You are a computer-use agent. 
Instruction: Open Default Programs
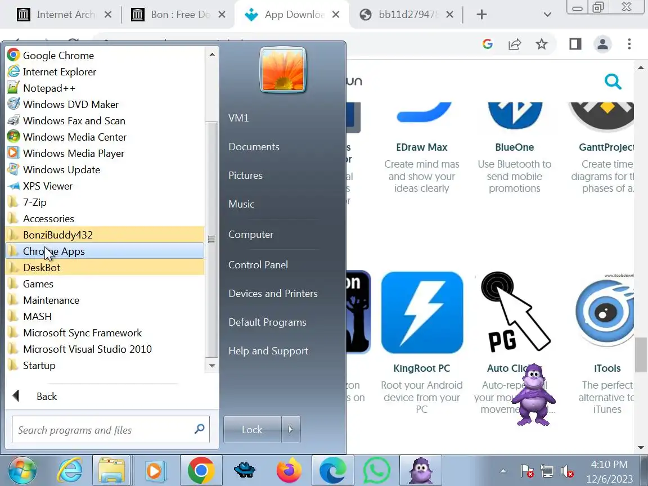click(x=267, y=322)
